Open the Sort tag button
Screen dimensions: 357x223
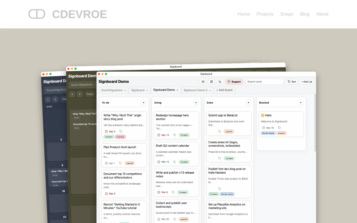[x=292, y=82]
